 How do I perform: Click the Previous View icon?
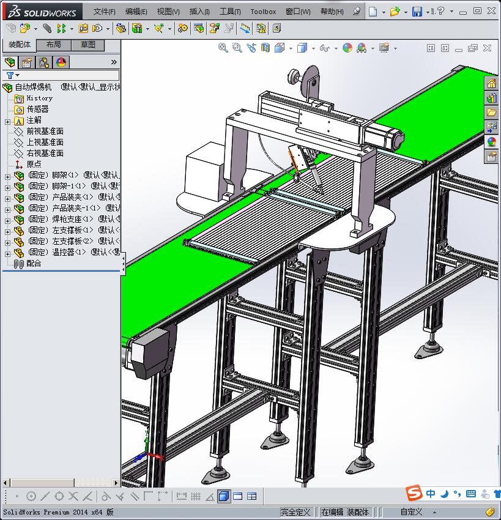point(251,48)
